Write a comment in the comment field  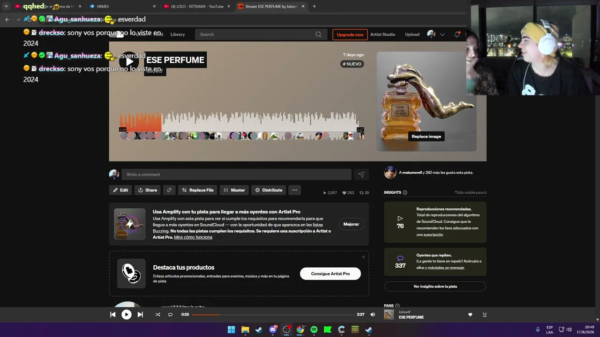click(x=236, y=175)
